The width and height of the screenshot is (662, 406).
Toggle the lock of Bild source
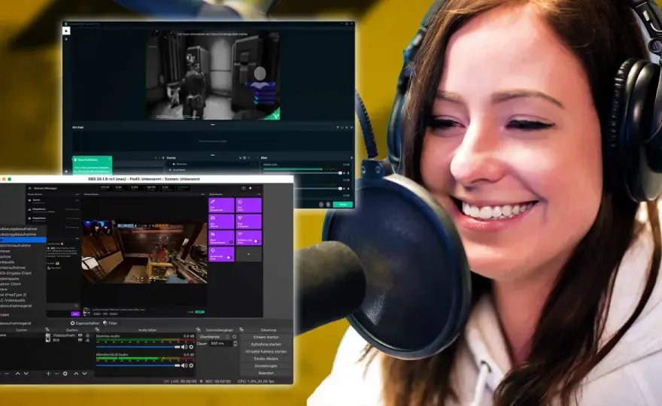(x=87, y=340)
